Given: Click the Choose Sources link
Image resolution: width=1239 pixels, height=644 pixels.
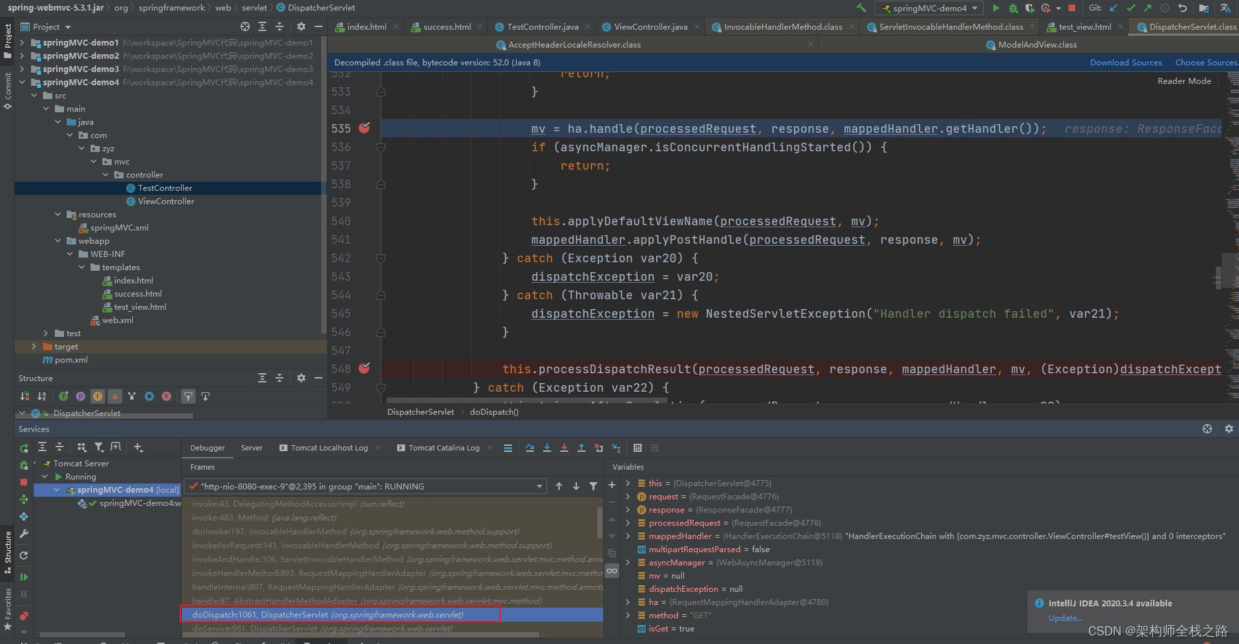Looking at the screenshot, I should pyautogui.click(x=1207, y=63).
